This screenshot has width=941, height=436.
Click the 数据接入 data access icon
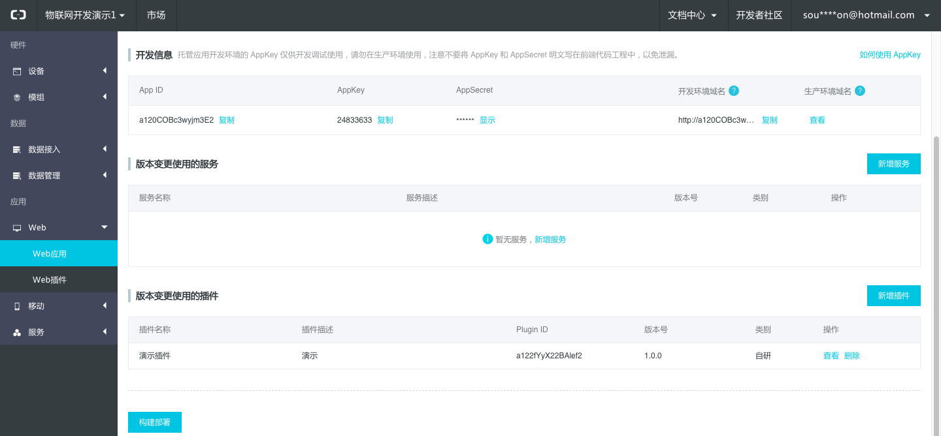(x=17, y=149)
